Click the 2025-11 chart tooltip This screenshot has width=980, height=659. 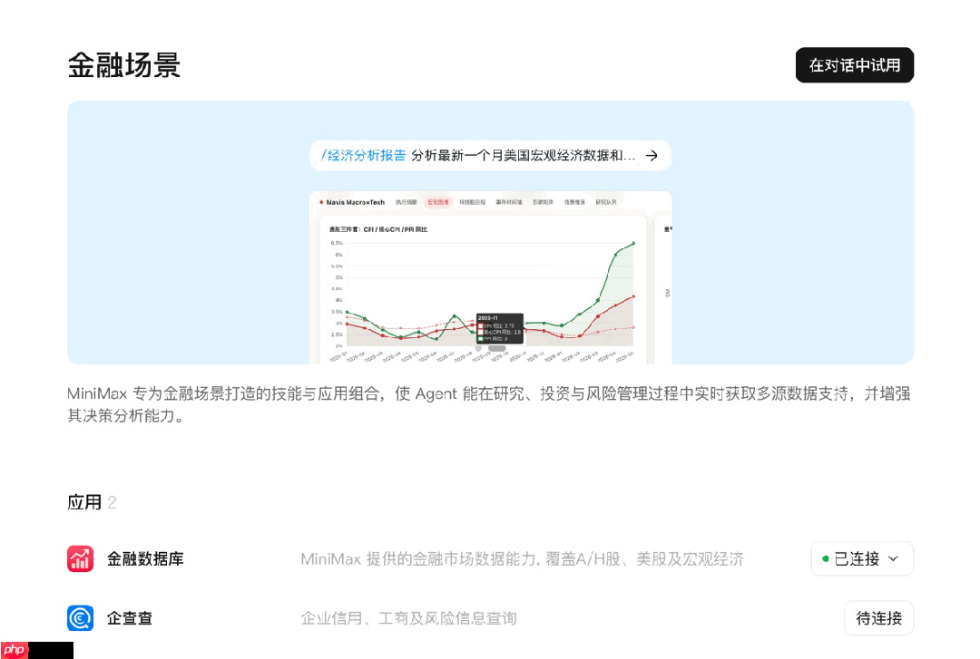[x=499, y=328]
